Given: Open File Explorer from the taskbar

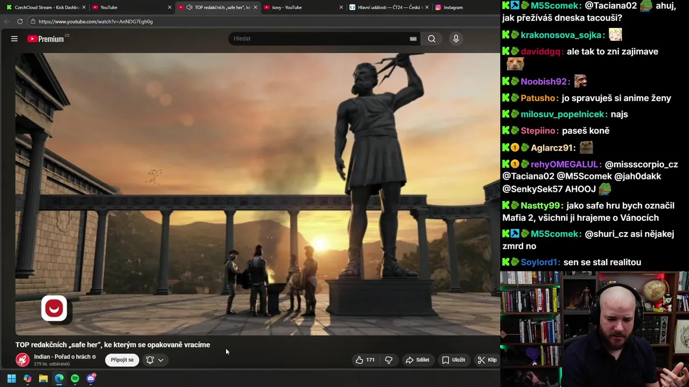Looking at the screenshot, I should (43, 378).
